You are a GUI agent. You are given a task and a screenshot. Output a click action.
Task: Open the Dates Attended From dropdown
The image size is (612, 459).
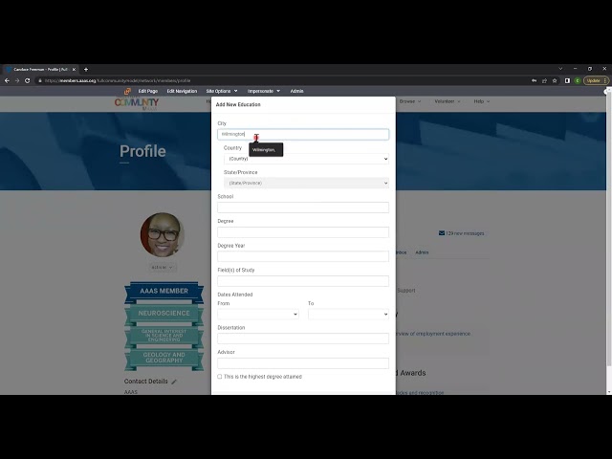coord(258,315)
